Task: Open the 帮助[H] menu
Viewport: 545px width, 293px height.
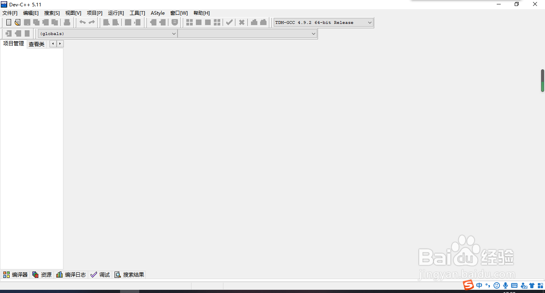Action: point(201,13)
